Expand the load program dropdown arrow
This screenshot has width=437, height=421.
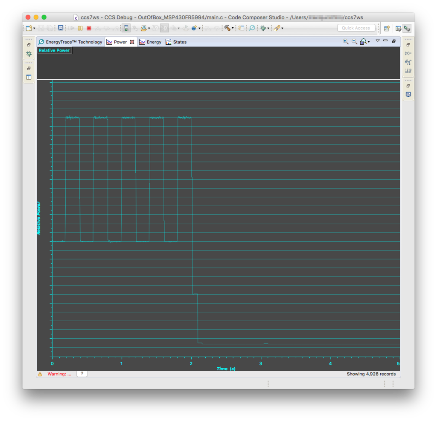coord(149,29)
